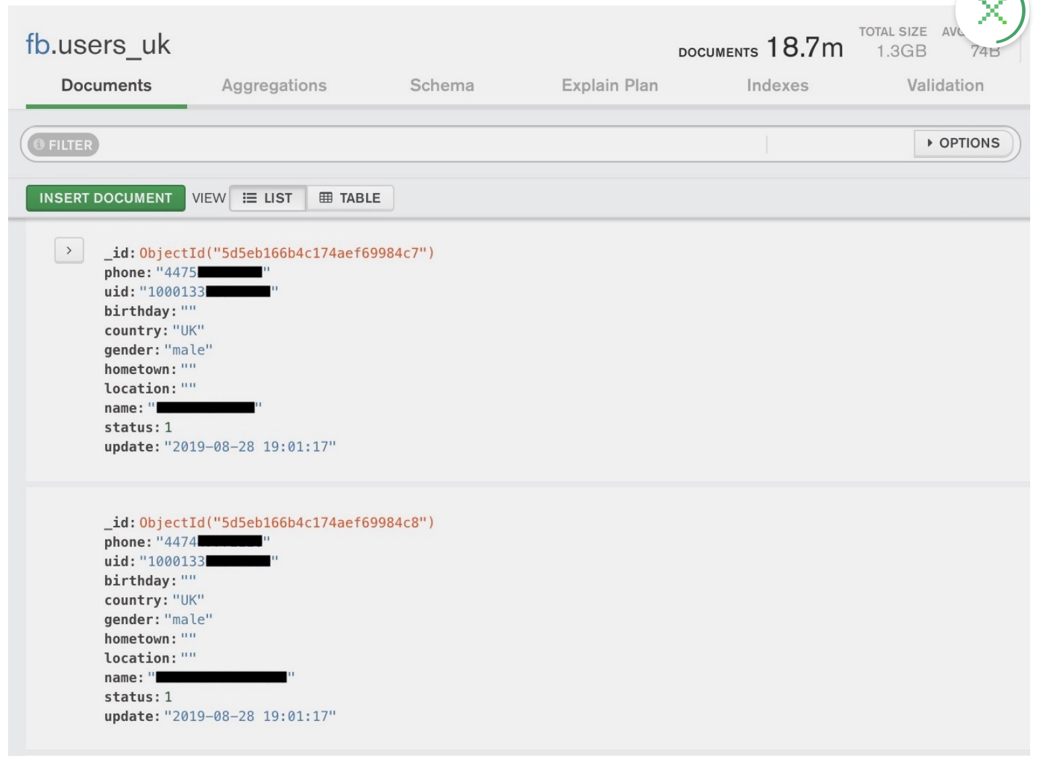Click the 18.7m documents count
The height and width of the screenshot is (760, 1045).
click(805, 48)
